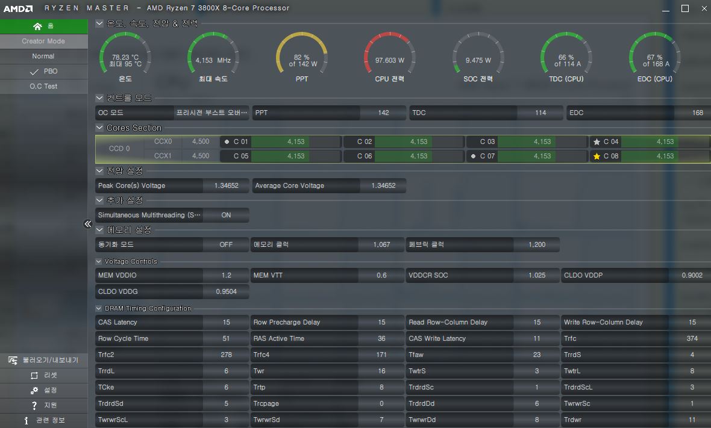Click the C 01 core speed bar
Viewport: 711px width, 428px height.
click(296, 141)
